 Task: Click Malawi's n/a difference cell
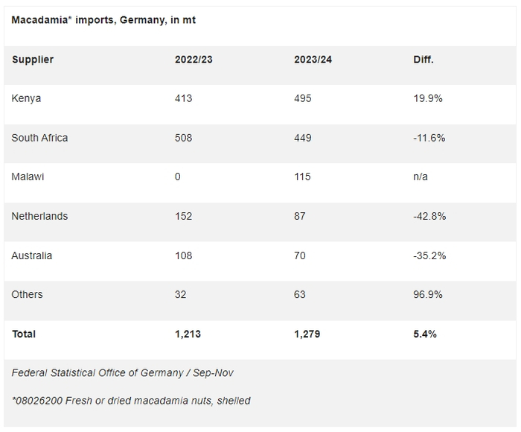coord(421,177)
